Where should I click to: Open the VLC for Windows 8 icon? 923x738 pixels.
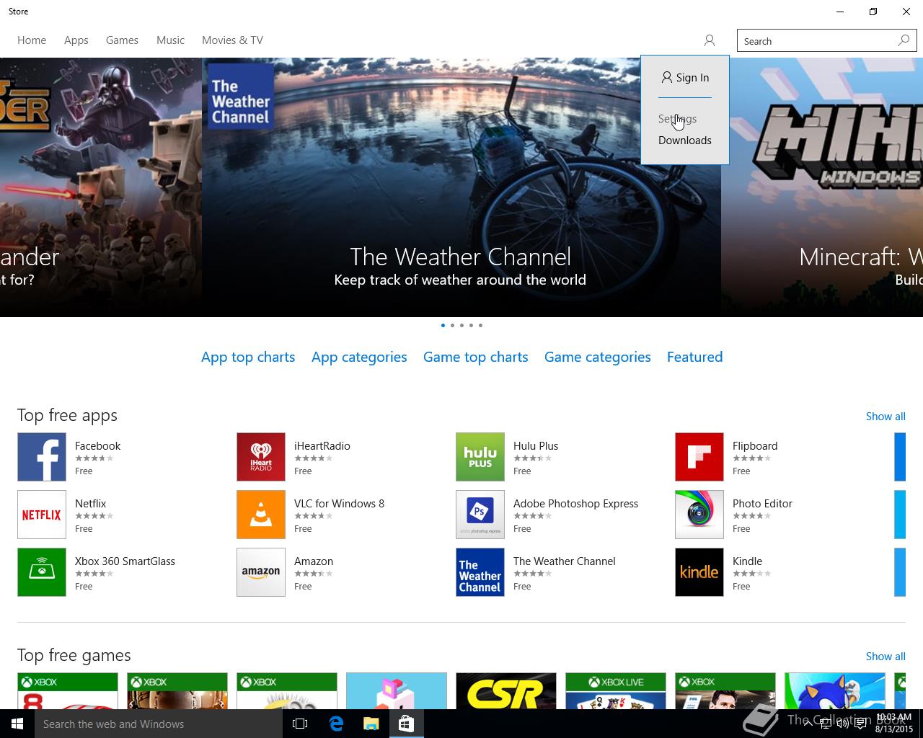(x=261, y=515)
